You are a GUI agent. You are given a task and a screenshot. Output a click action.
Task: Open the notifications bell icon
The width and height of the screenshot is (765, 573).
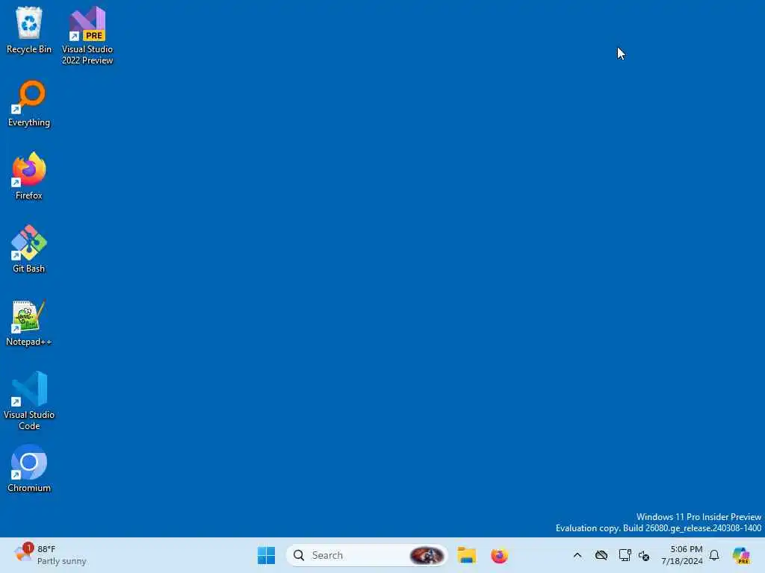(x=714, y=555)
